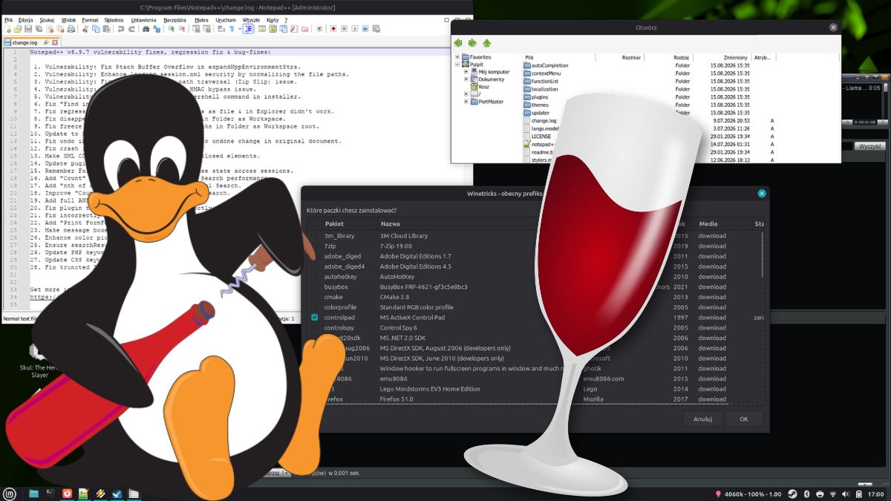Uncheck the controlpad package checkbox
Viewport: 891px width, 501px height.
click(x=315, y=317)
